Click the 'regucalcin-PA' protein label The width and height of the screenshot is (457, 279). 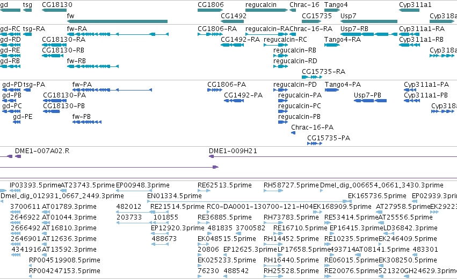coord(300,95)
